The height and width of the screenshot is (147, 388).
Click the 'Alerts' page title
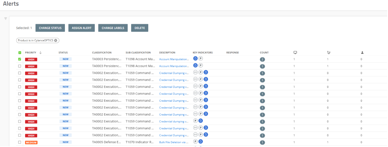point(11,4)
